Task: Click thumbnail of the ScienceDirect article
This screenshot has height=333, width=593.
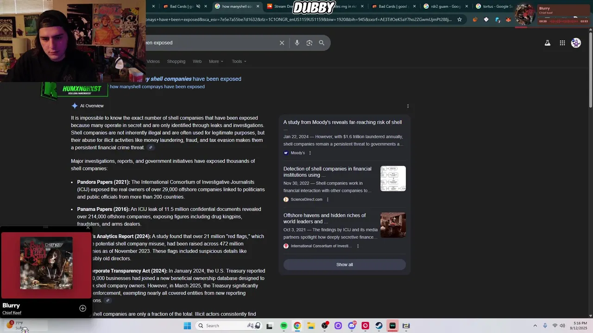Action: point(393,179)
